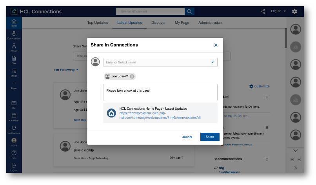Open Calendar in the left sidebar
This screenshot has width=316, height=185.
click(14, 117)
